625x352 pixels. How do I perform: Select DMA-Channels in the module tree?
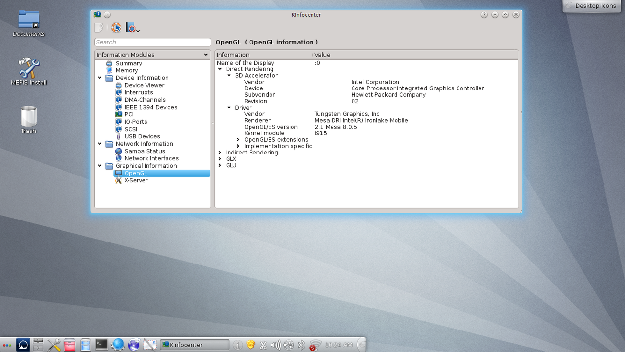pos(145,100)
